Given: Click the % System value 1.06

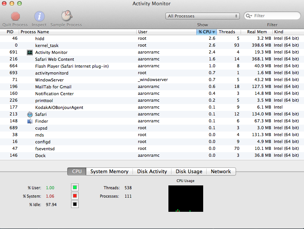Looking at the screenshot, I should pos(50,196).
